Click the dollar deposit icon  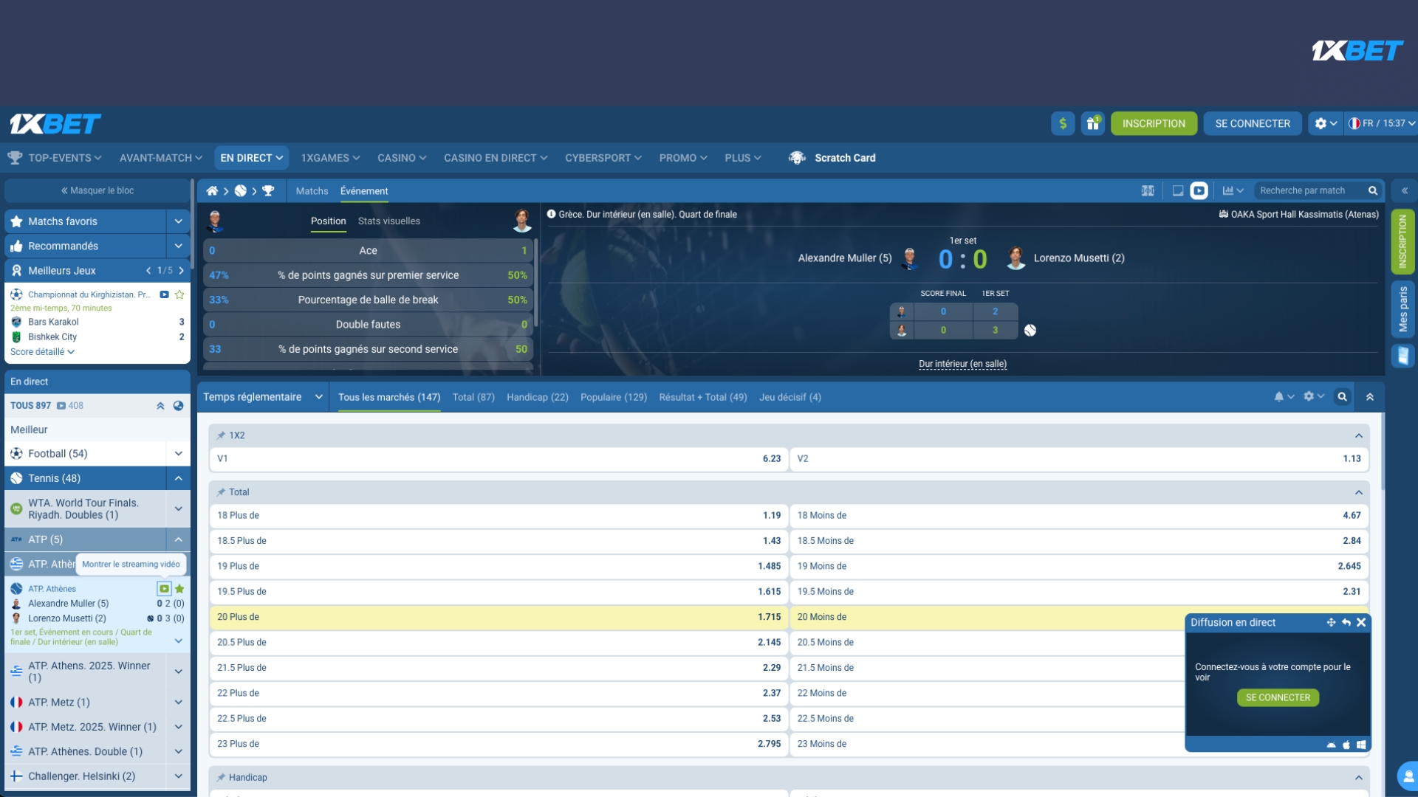click(1063, 123)
